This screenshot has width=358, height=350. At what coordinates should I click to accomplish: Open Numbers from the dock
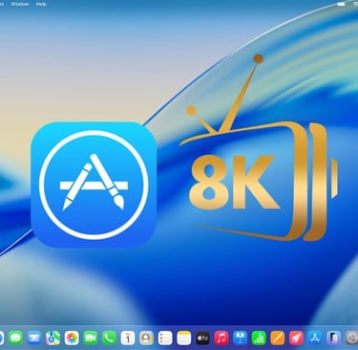point(259,338)
